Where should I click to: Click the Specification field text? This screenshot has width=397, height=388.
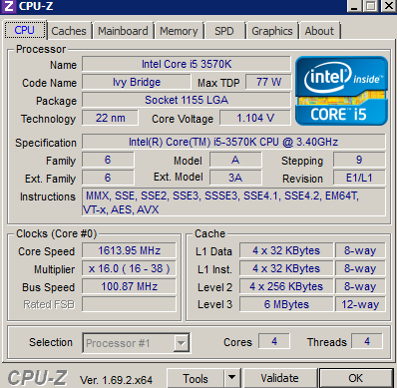[233, 142]
